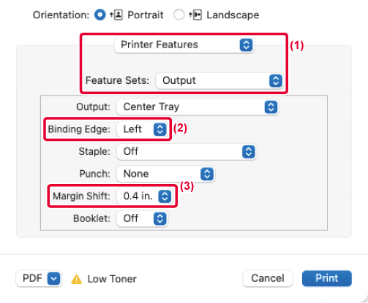Click the Low Toner warning triangle icon

coord(76,279)
